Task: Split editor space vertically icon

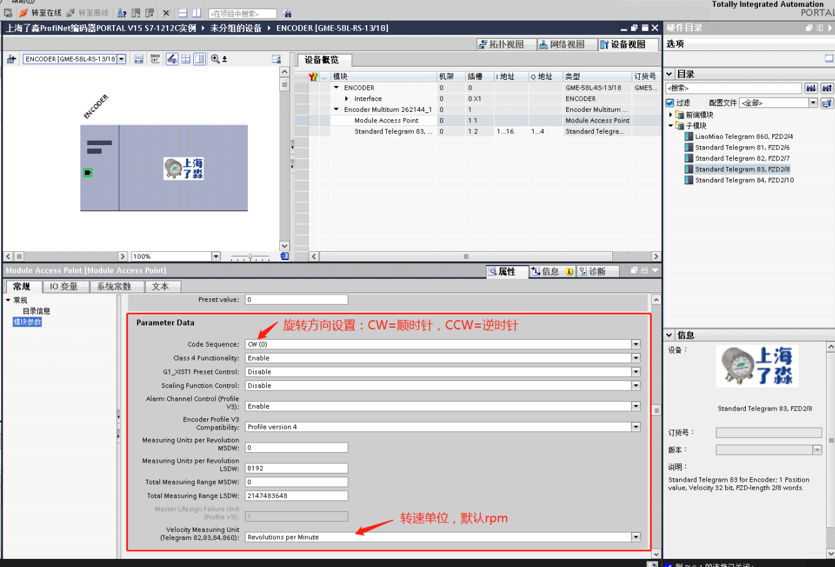Action: [x=196, y=13]
